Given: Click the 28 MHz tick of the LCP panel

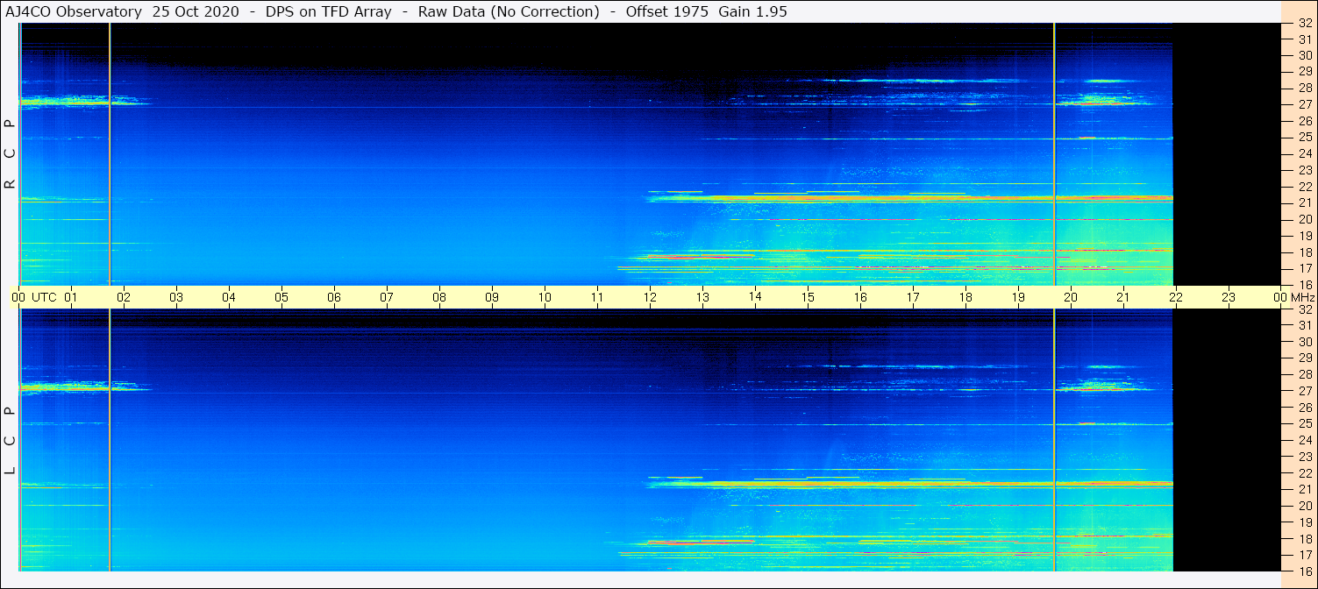Looking at the screenshot, I should tap(1304, 374).
